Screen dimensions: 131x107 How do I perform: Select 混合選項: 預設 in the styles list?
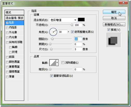(x=14, y=18)
